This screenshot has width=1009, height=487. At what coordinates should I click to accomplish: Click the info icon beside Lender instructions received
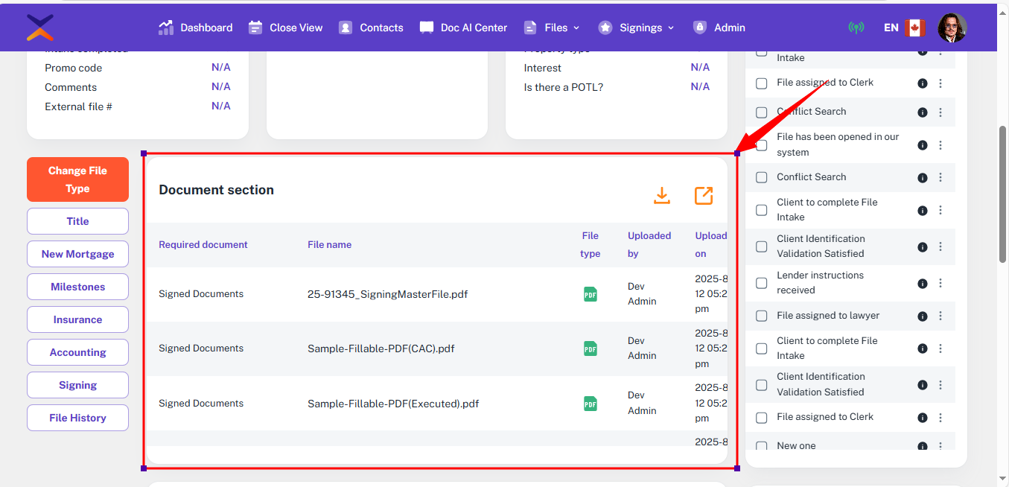(922, 283)
